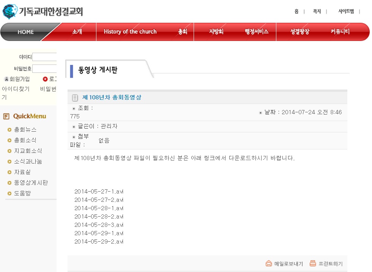
Task: Click the view count 775
Action: point(75,116)
